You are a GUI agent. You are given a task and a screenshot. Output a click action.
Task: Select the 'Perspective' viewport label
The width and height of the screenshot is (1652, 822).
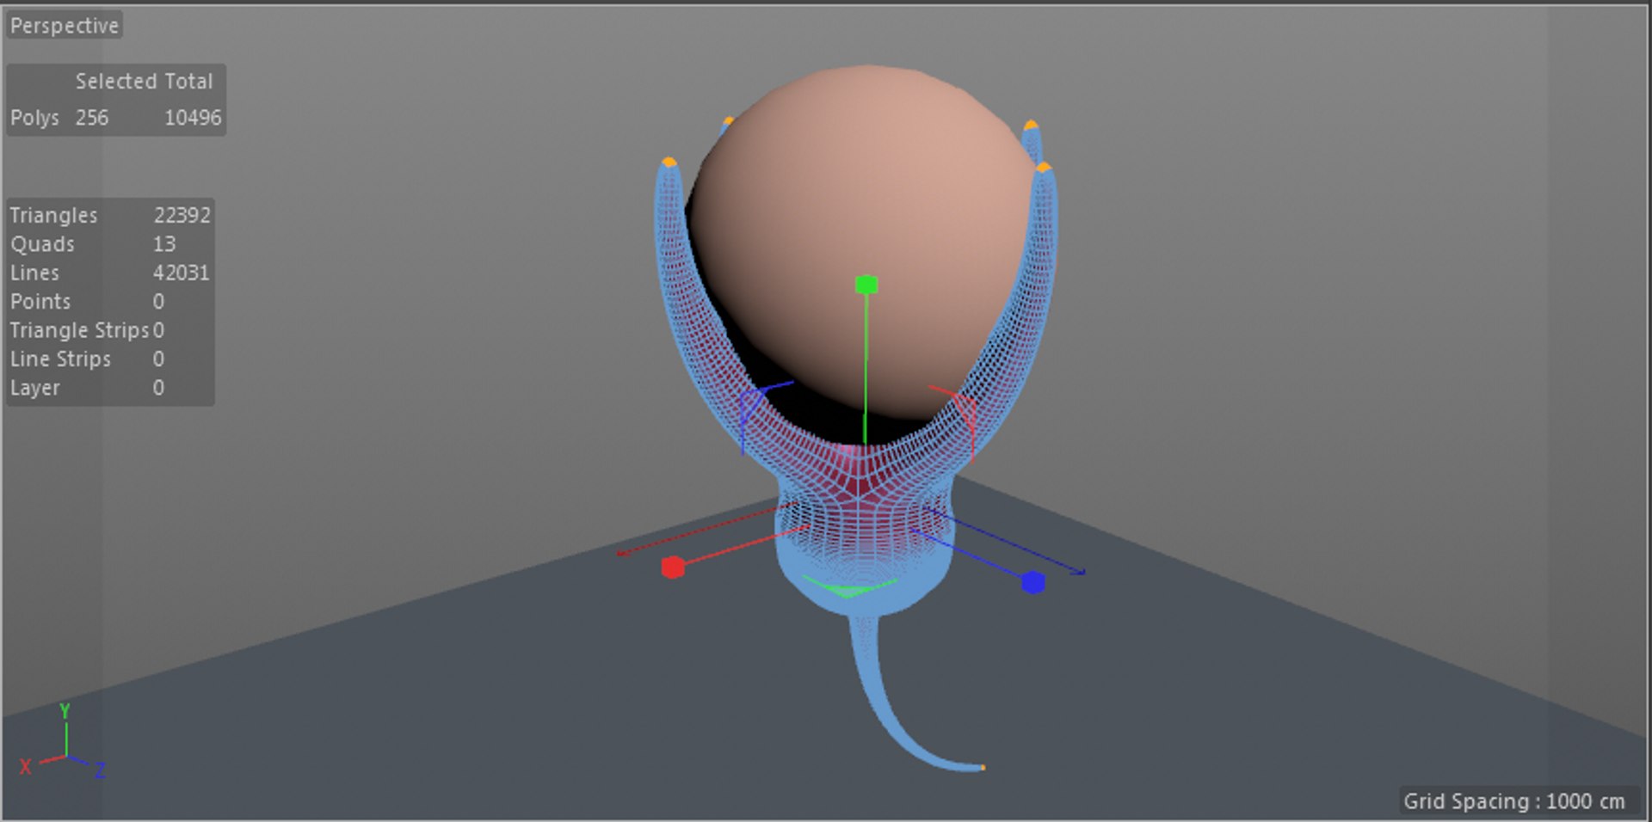65,26
